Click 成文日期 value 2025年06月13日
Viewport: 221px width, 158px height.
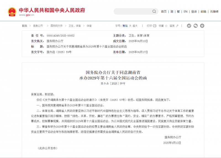click(138, 41)
